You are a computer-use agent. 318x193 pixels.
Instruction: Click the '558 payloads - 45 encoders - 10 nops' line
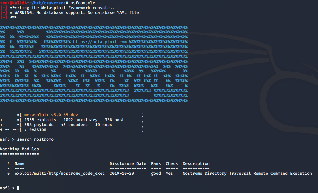point(68,125)
